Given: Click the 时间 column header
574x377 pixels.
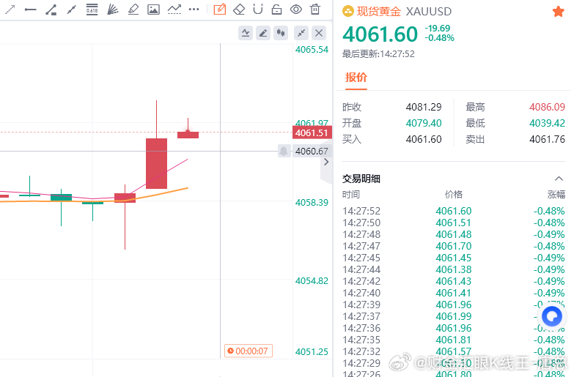Looking at the screenshot, I should (x=351, y=195).
